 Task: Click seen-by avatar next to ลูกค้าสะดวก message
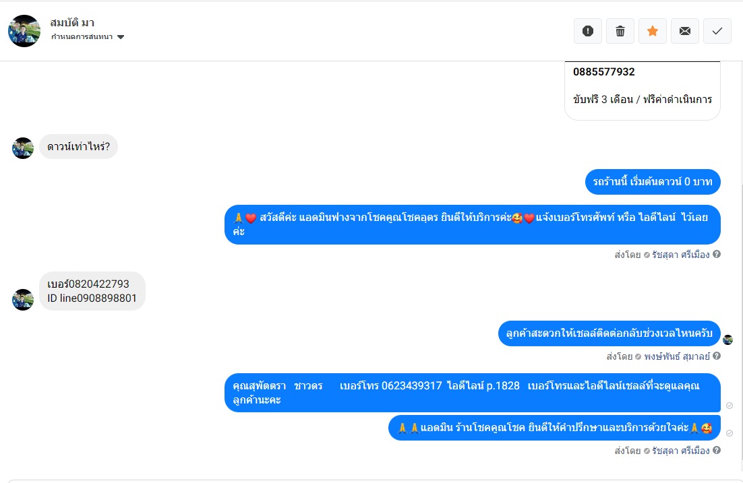[x=728, y=340]
